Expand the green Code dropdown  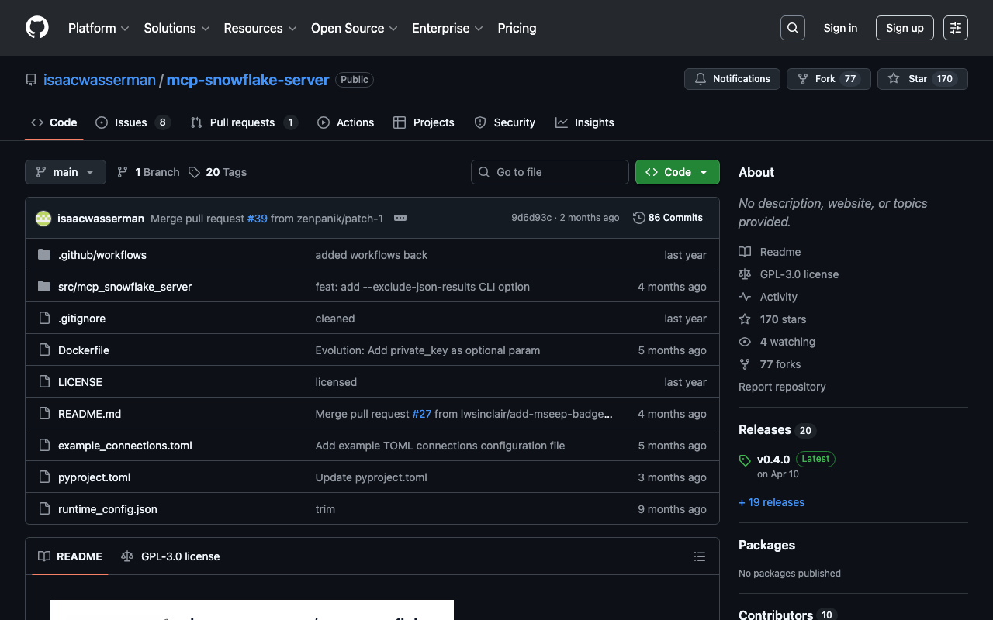click(x=676, y=172)
